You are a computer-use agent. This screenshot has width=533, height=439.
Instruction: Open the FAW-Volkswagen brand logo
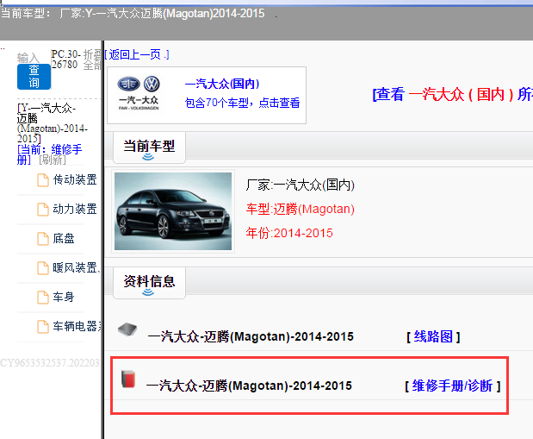pyautogui.click(x=139, y=93)
